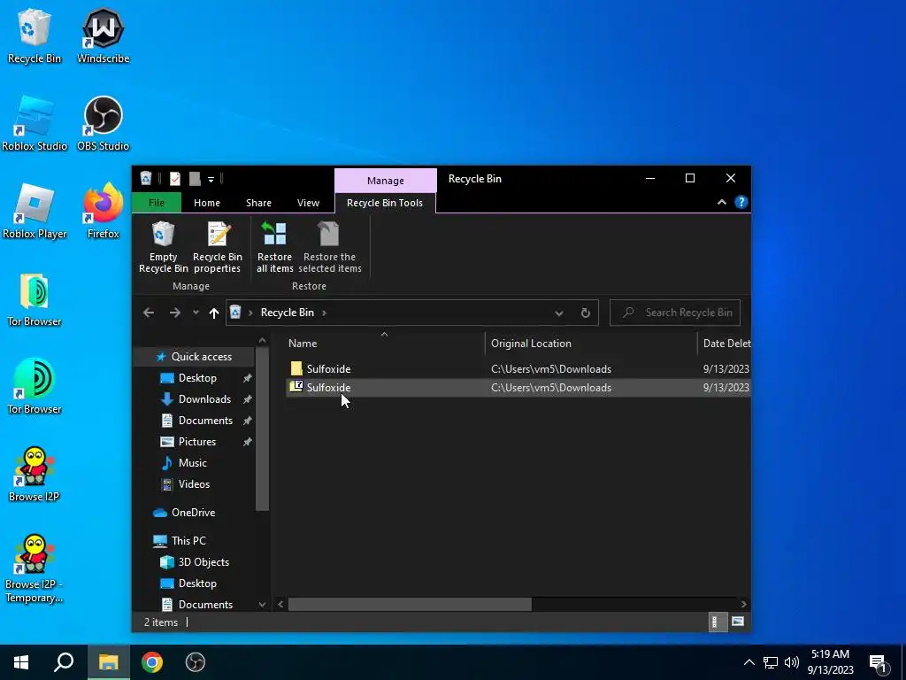The width and height of the screenshot is (906, 680).
Task: Click Restore all items
Action: (x=274, y=248)
